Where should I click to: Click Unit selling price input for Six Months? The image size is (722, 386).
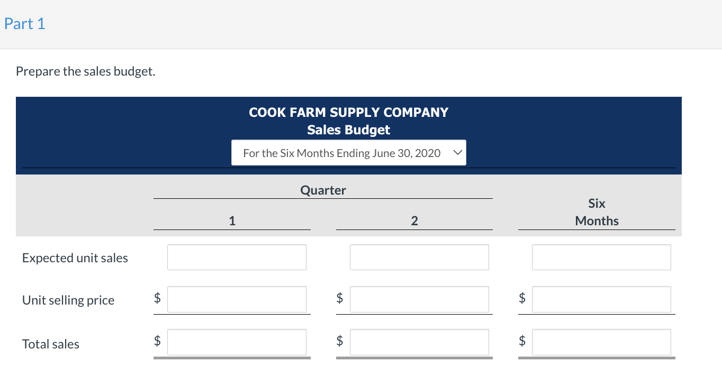tap(601, 299)
